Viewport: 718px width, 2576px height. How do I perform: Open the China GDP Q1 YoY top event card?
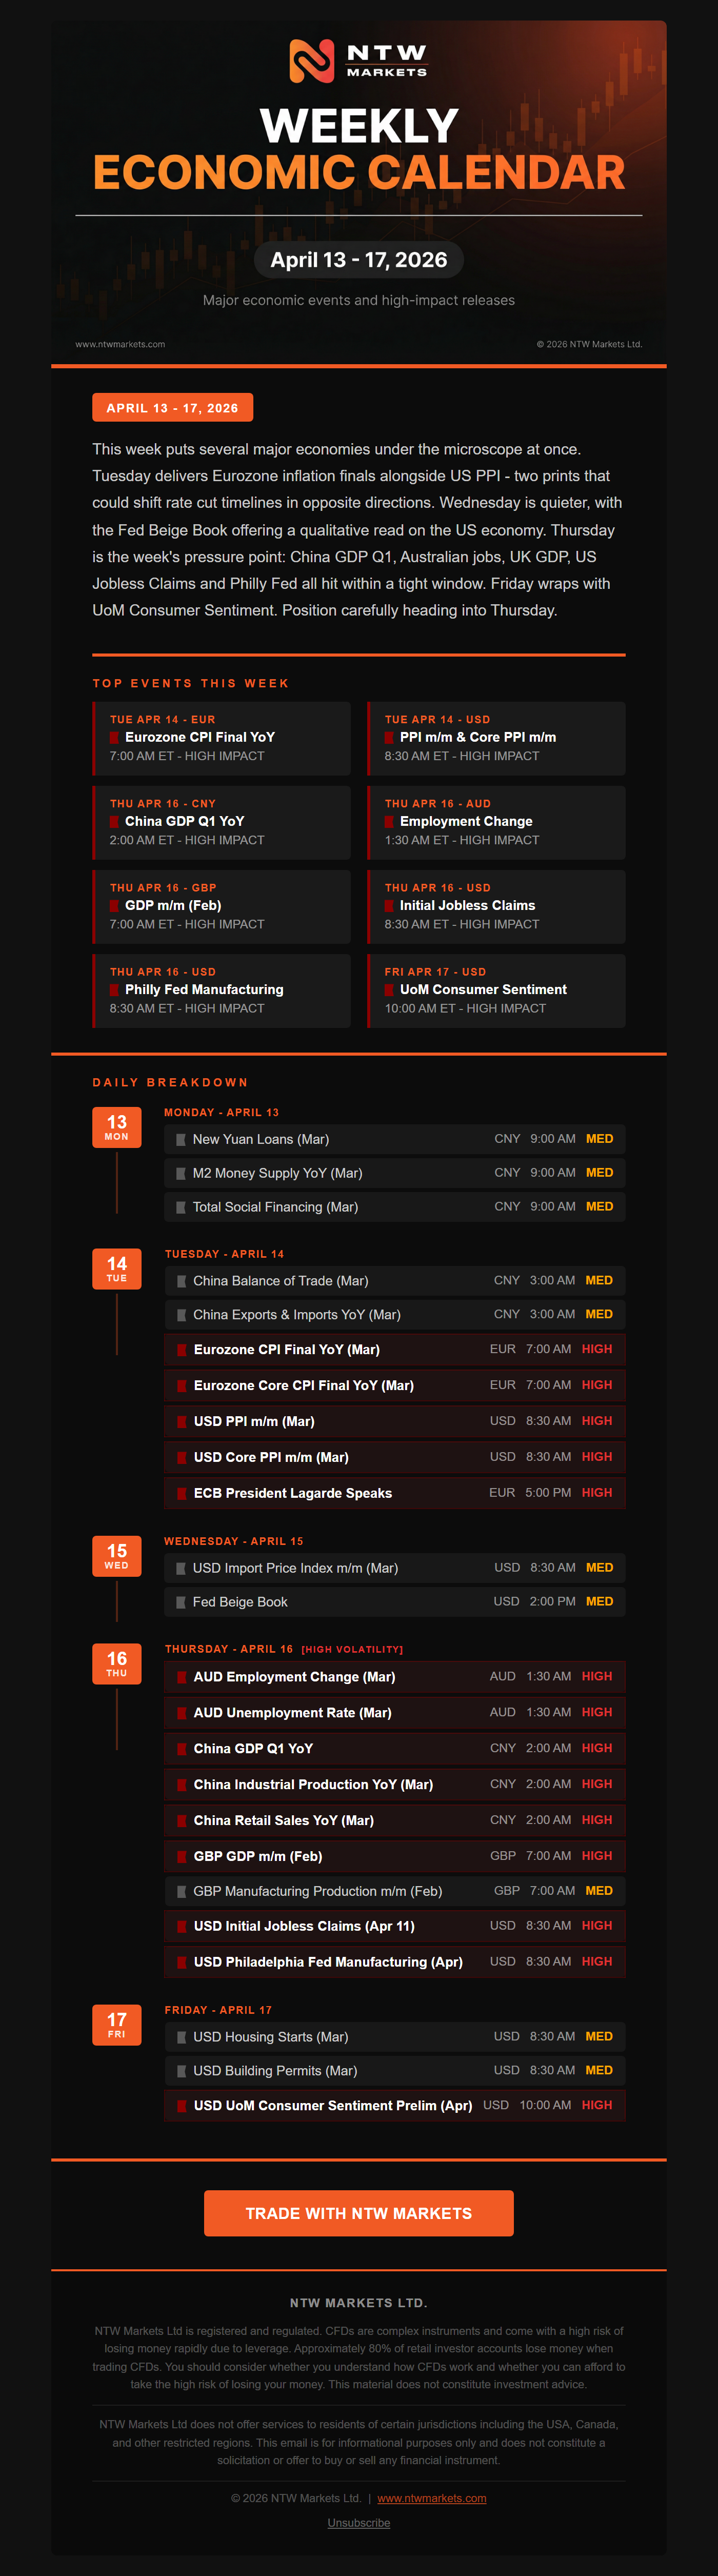[221, 822]
